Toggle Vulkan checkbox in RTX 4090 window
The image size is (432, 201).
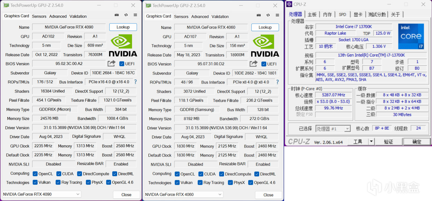(x=35, y=182)
